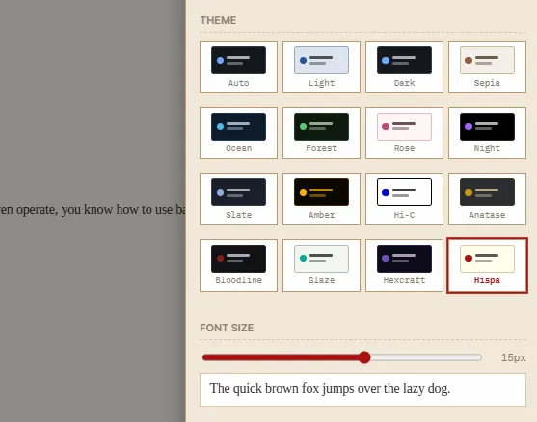Enable the Hi-C high contrast theme
Image resolution: width=537 pixels, height=422 pixels.
pyautogui.click(x=404, y=199)
